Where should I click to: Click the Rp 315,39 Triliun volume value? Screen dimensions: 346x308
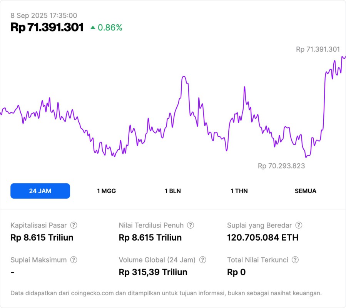(153, 272)
